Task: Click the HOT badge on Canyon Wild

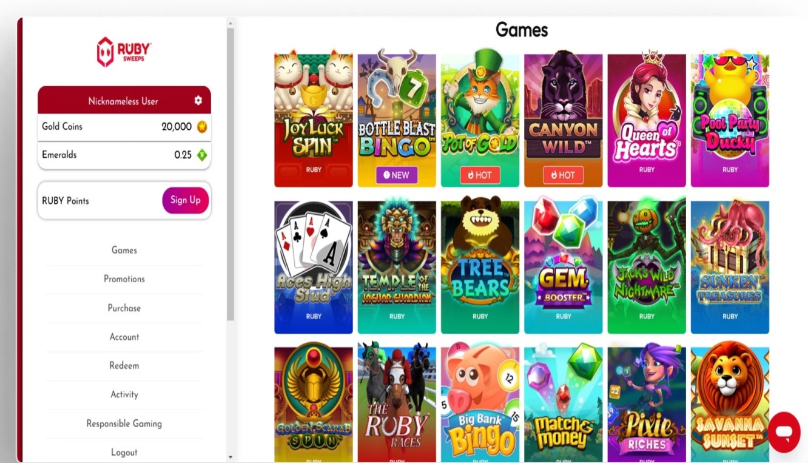Action: pos(563,175)
